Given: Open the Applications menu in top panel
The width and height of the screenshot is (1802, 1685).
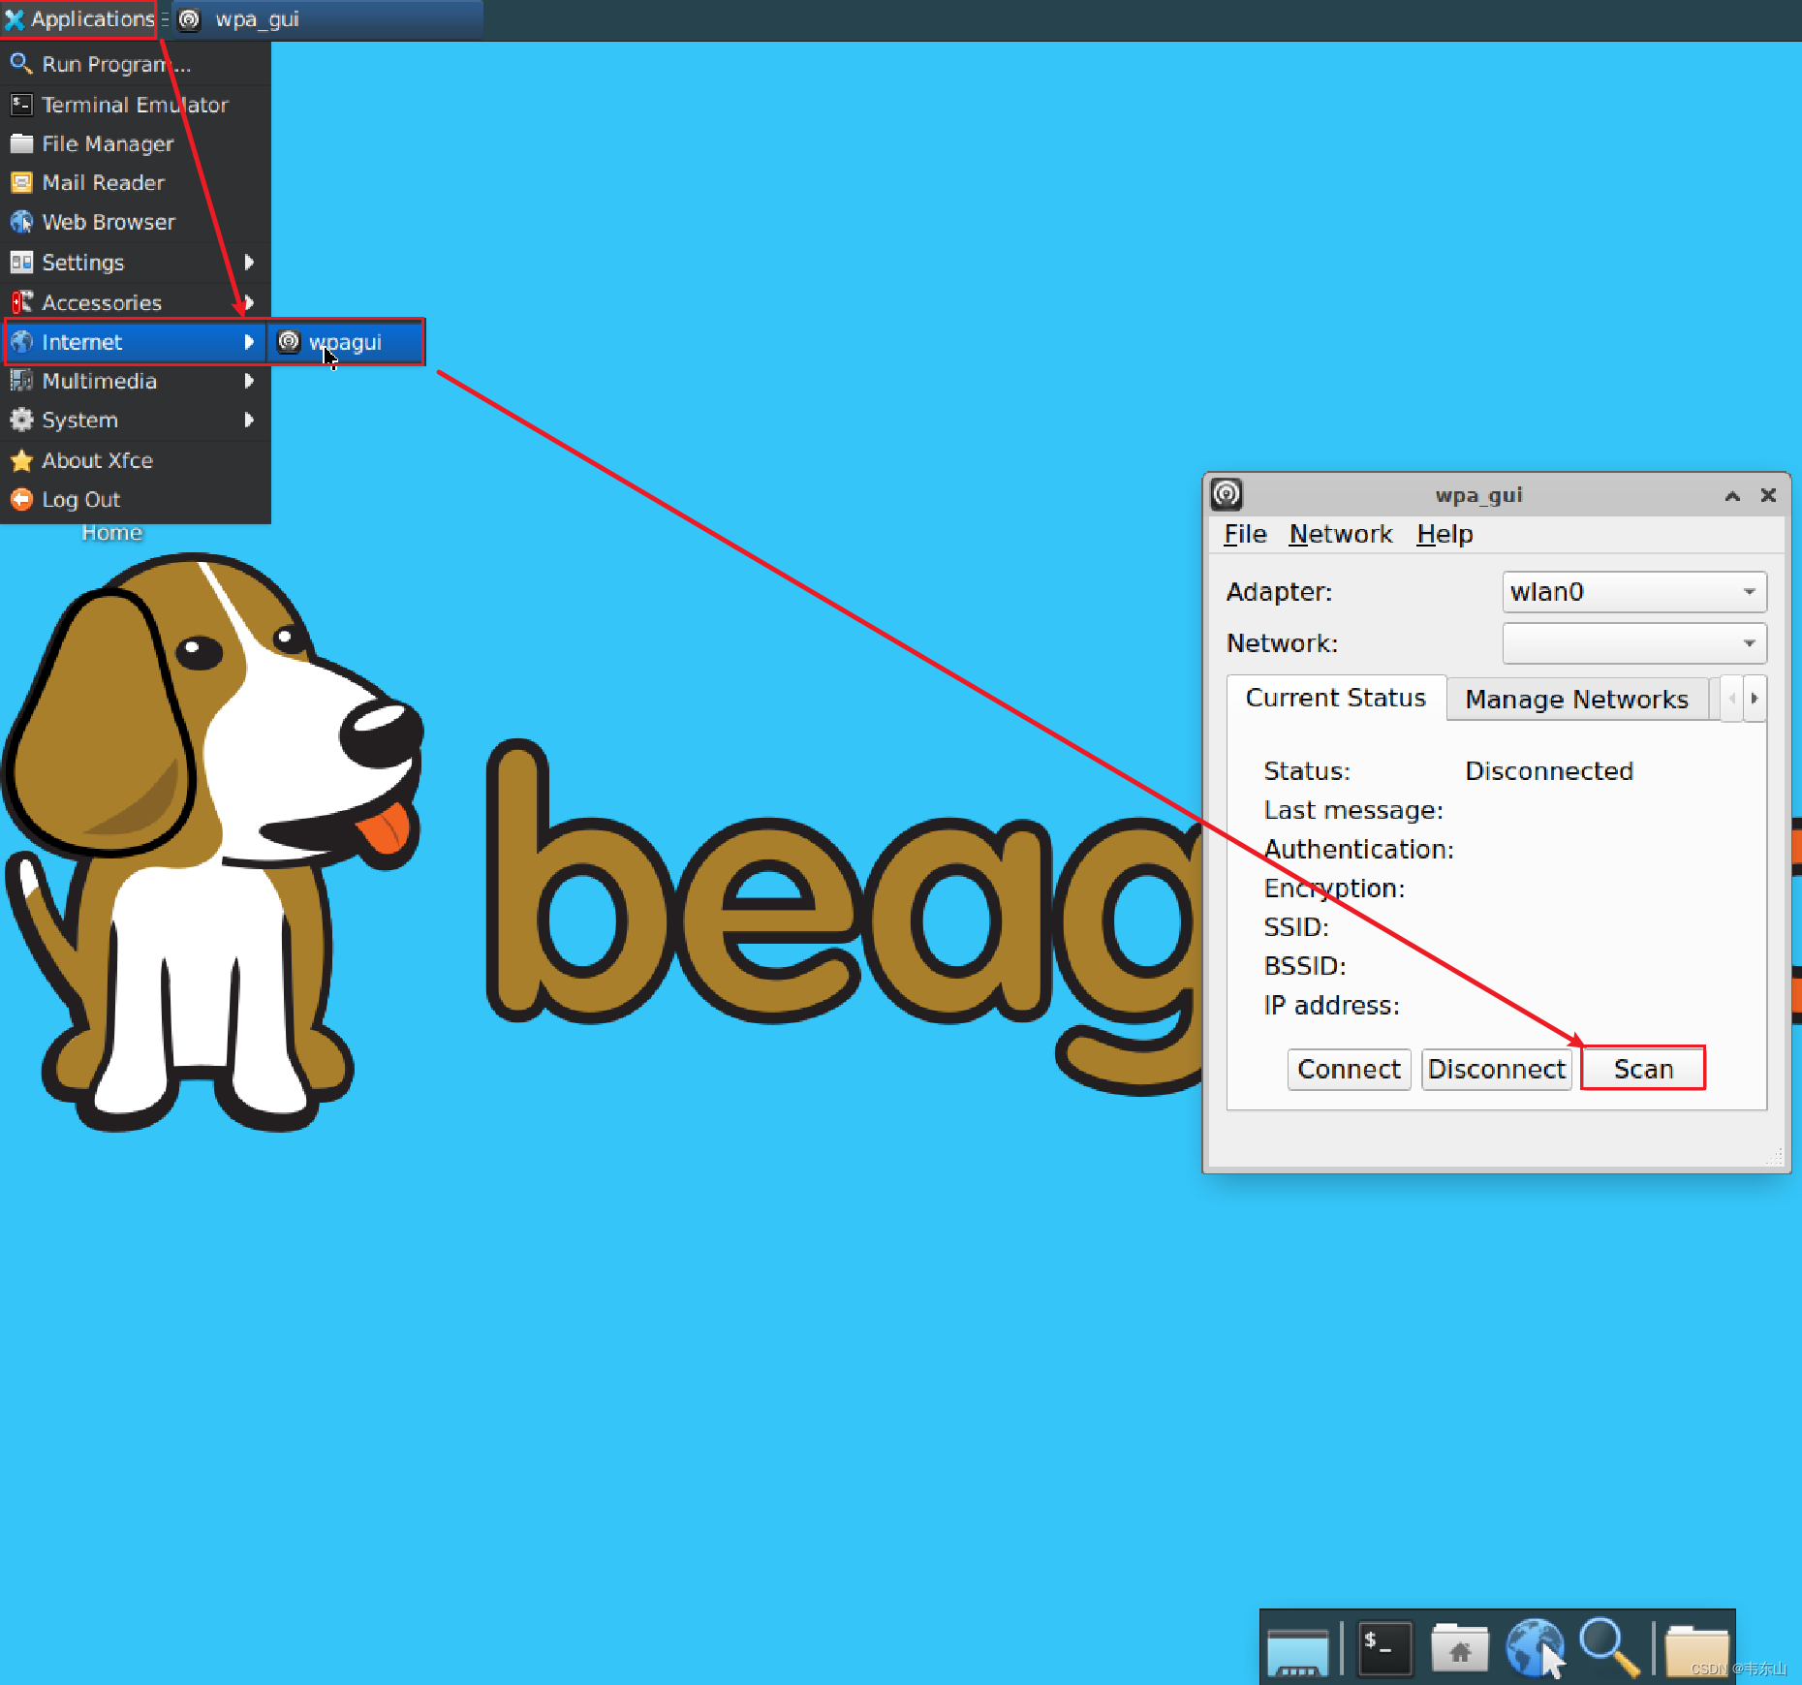Looking at the screenshot, I should point(78,19).
